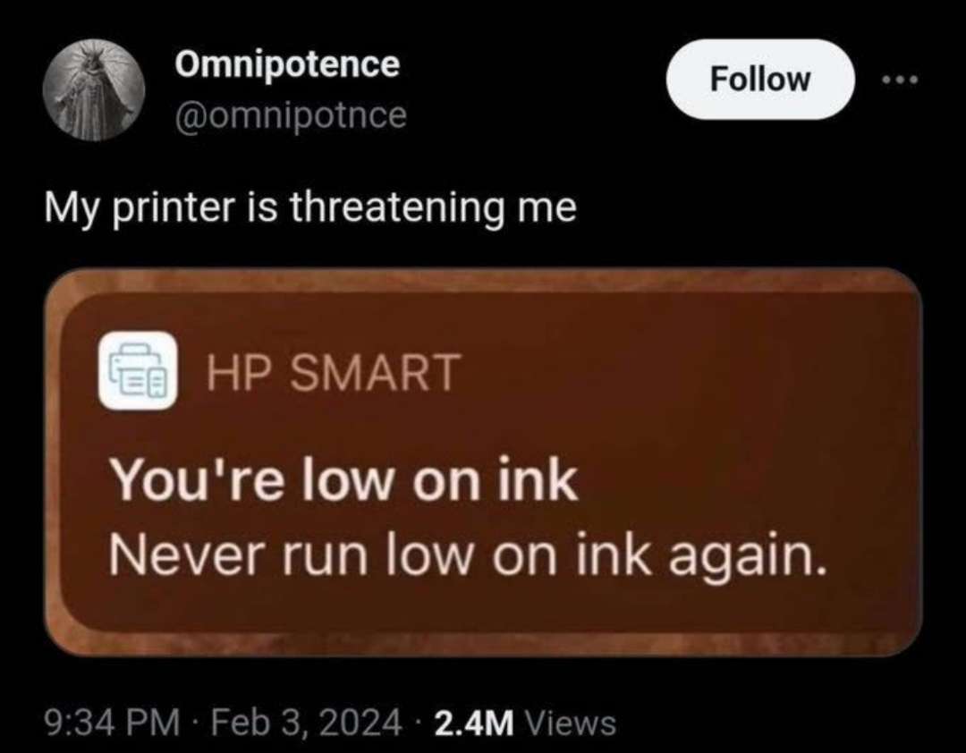View the 2.4M view count
This screenshot has height=753, width=966.
coord(474,723)
